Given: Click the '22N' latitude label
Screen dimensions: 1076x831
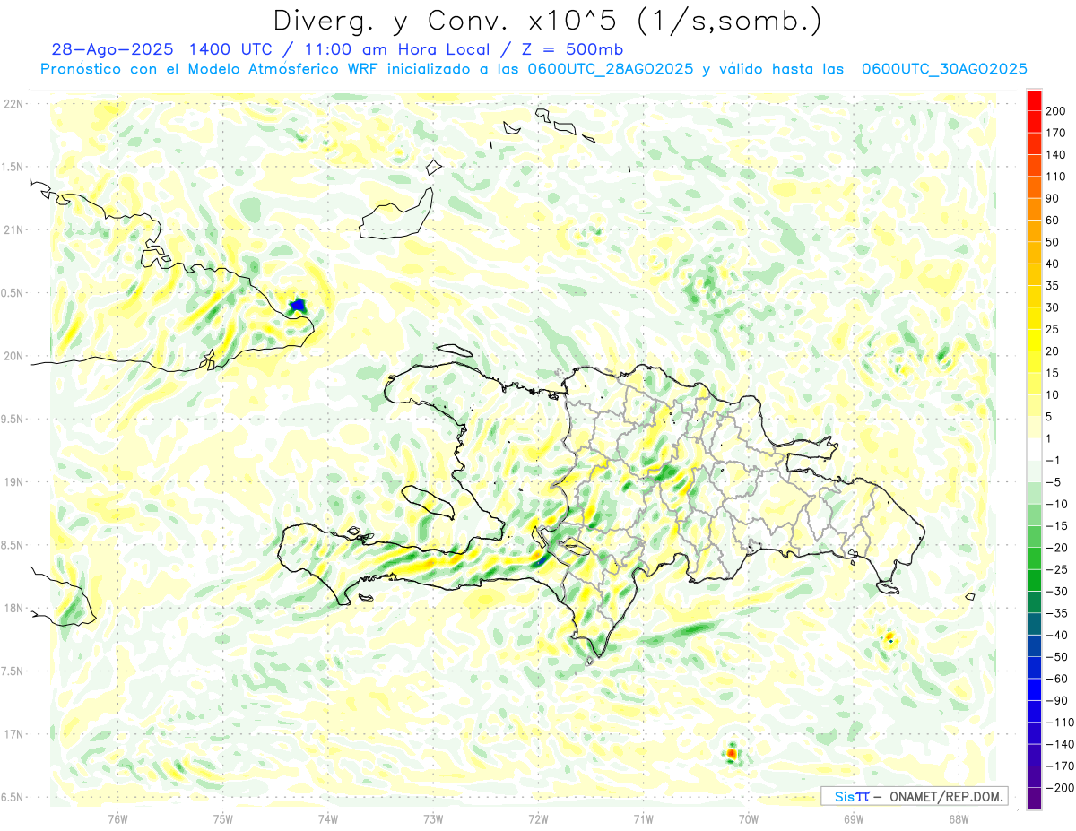Looking at the screenshot, I should coord(13,104).
